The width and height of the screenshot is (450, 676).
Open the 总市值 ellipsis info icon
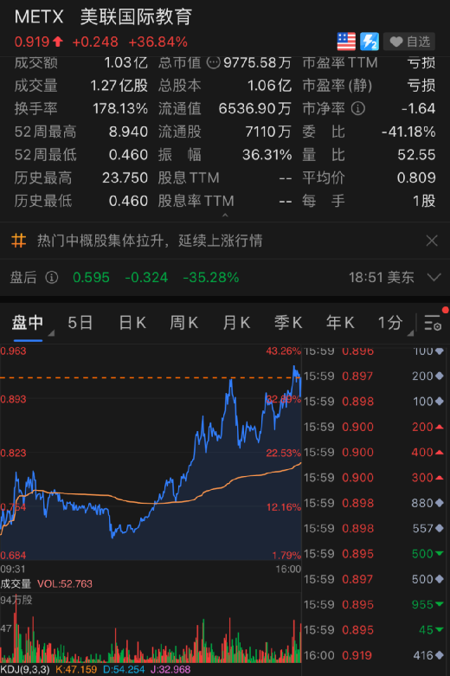click(214, 62)
